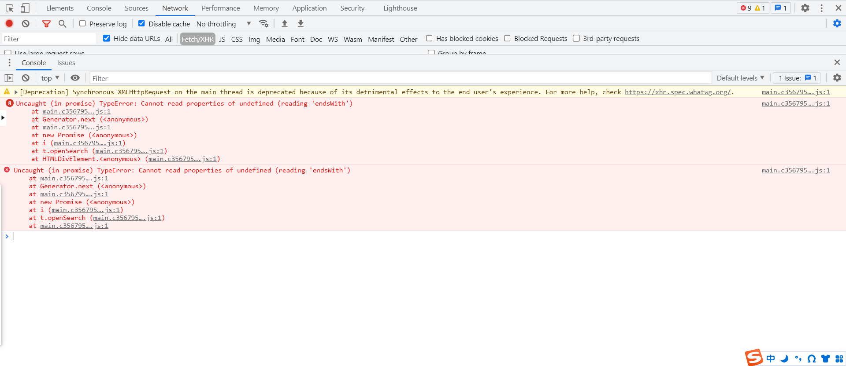Image resolution: width=846 pixels, height=366 pixels.
Task: Click the inspect element picker icon
Action: 10,8
